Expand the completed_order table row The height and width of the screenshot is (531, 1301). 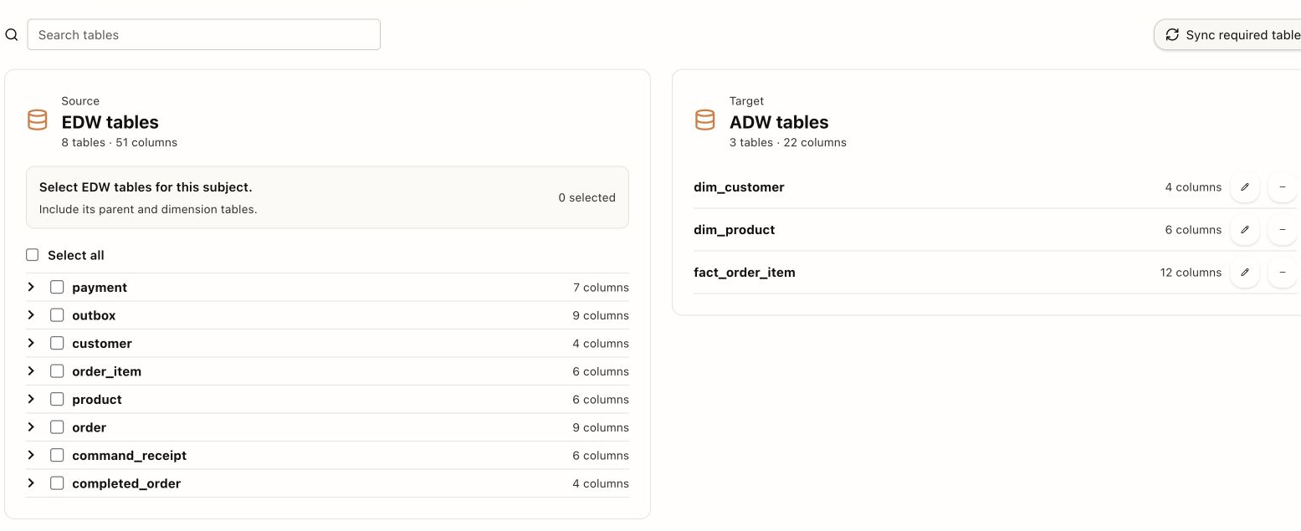[x=31, y=483]
